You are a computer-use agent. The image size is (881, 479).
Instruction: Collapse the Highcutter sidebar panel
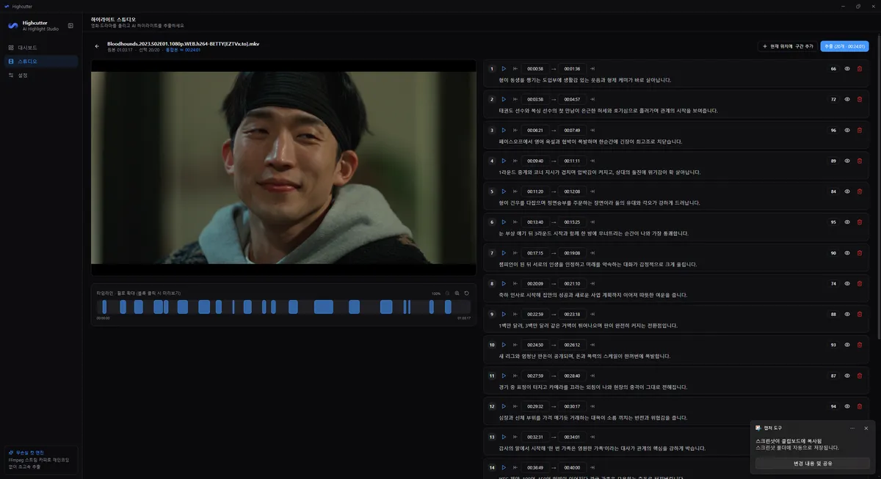click(x=70, y=26)
